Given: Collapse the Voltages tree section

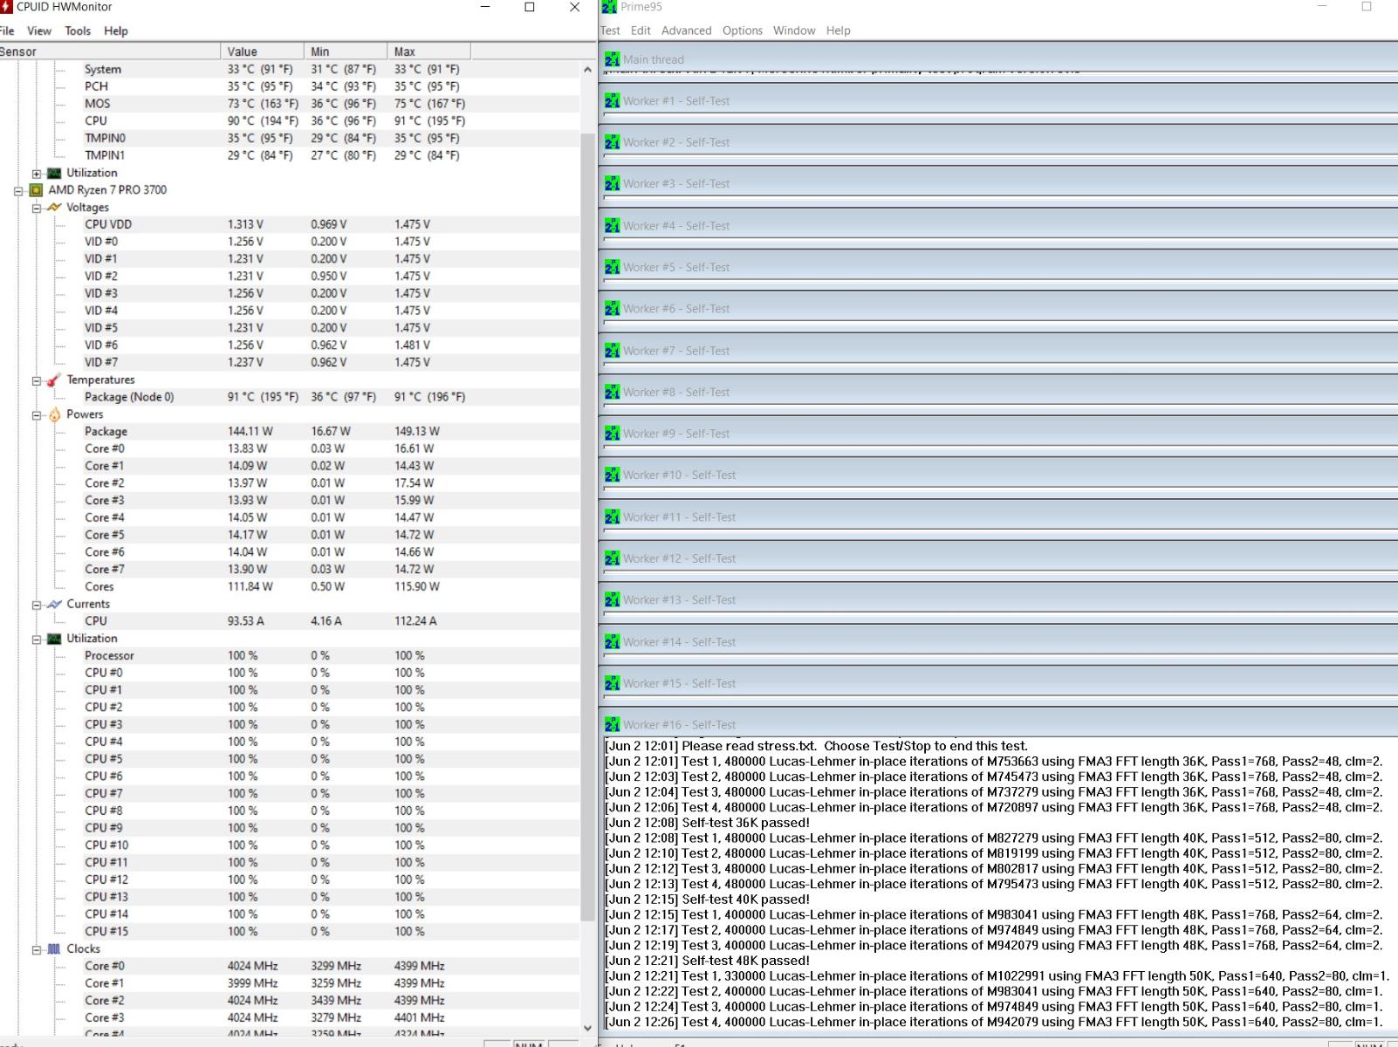Looking at the screenshot, I should tap(37, 208).
